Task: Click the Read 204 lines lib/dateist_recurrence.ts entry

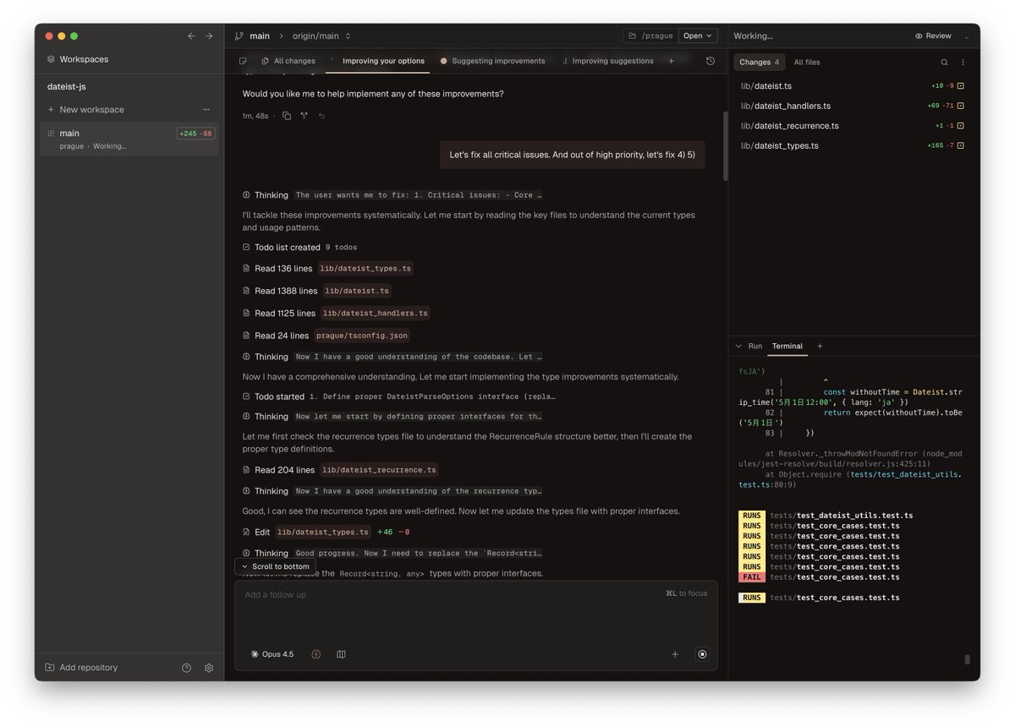Action: pos(340,470)
